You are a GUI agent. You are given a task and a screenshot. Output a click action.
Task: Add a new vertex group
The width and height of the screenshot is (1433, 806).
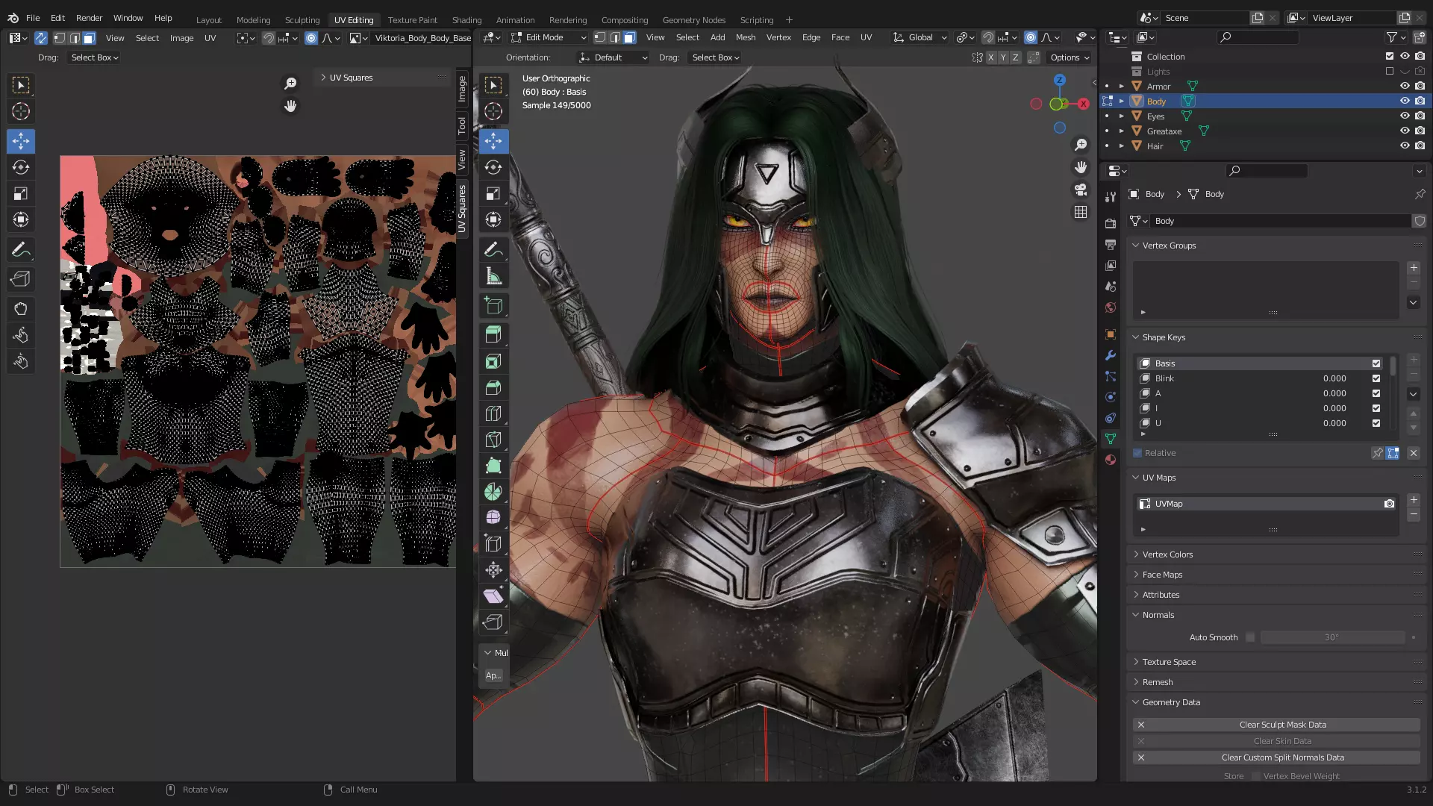[1414, 268]
